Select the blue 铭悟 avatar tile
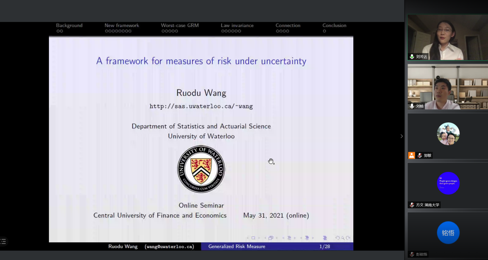Screen dimensions: 488x260 tap(448, 233)
